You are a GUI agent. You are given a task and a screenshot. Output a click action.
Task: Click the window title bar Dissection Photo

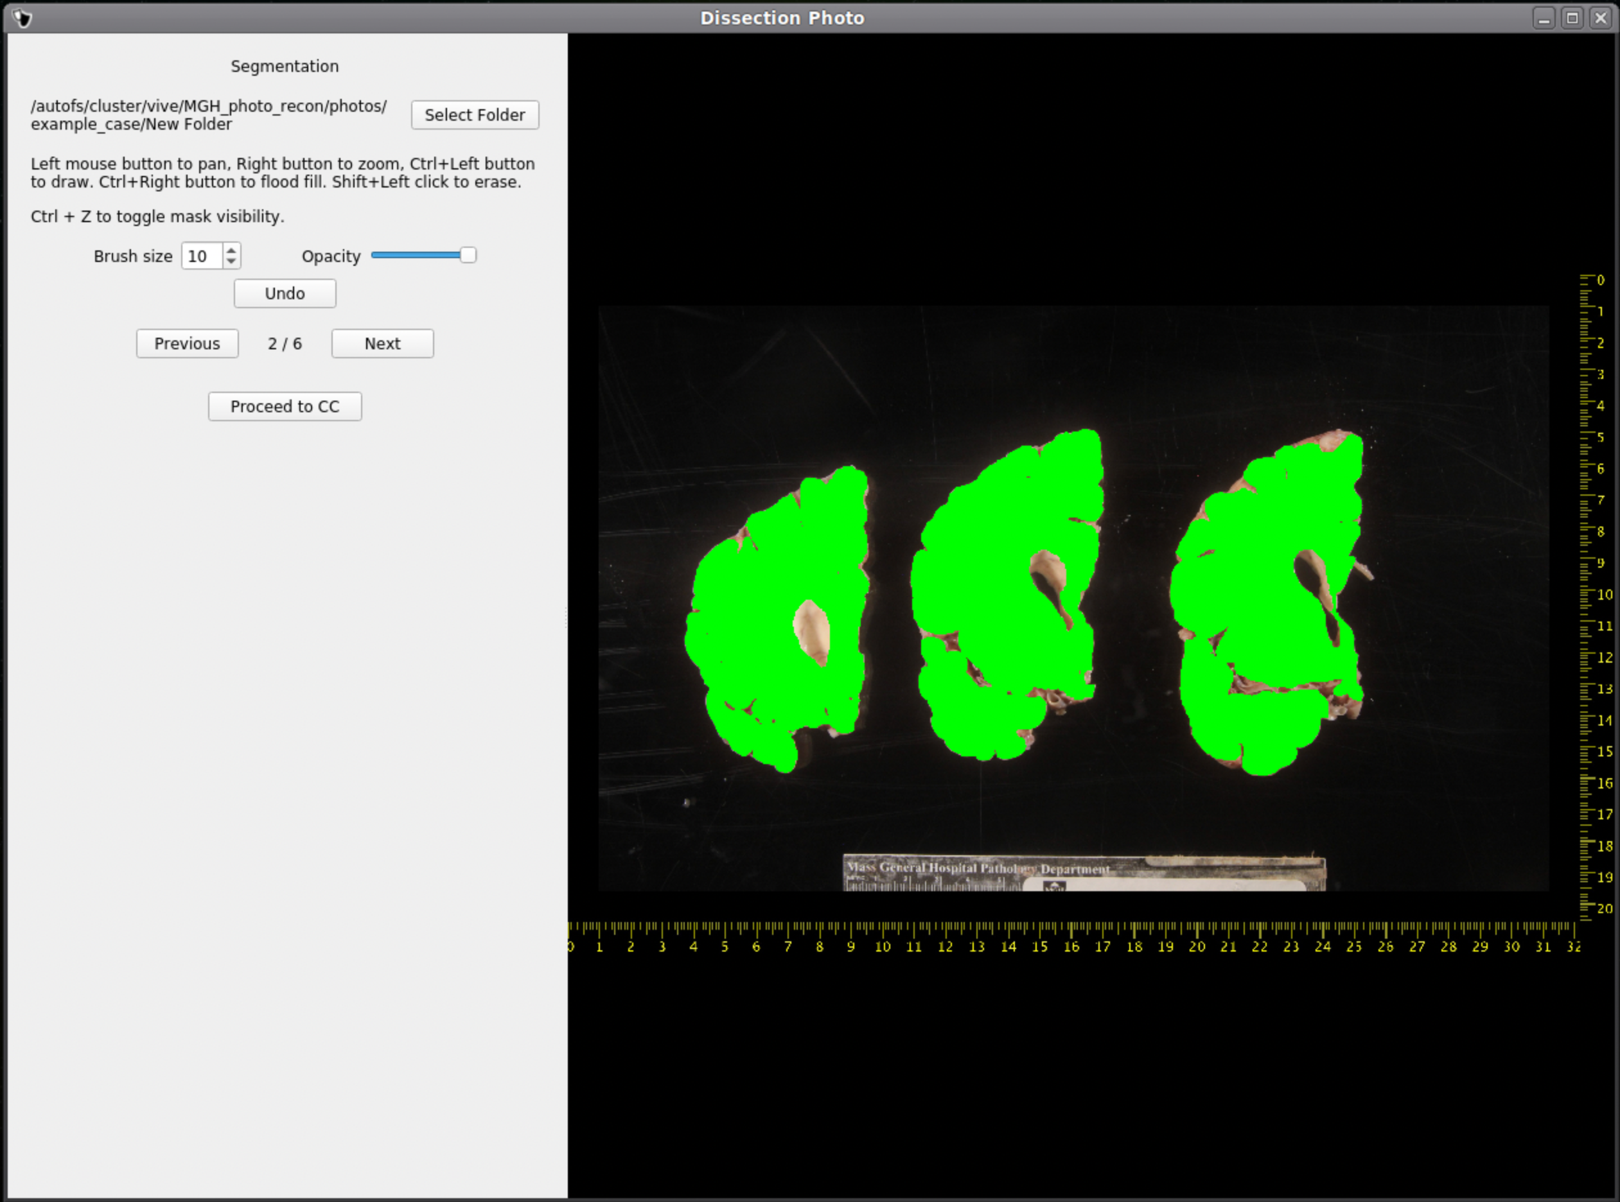click(808, 18)
